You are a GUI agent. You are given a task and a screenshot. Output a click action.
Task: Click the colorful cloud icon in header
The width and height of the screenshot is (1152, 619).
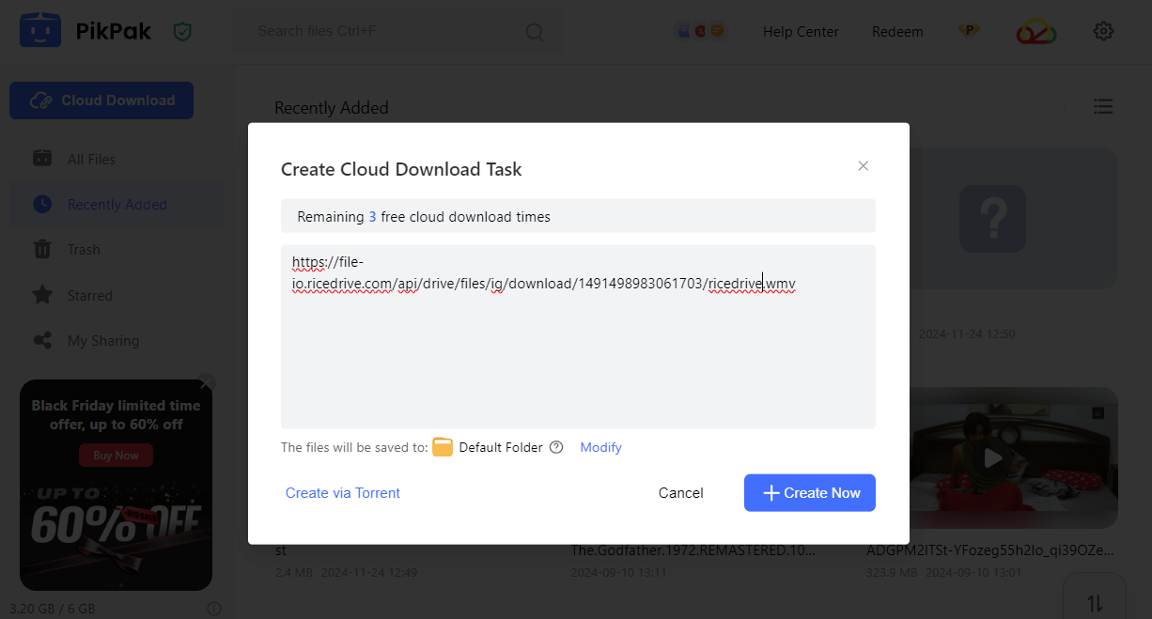click(1035, 32)
